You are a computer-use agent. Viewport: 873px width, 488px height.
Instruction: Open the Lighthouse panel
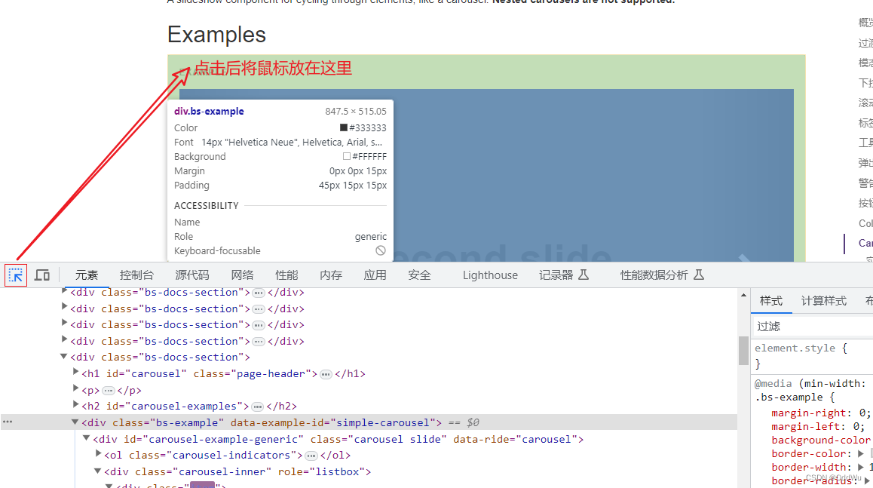pos(489,275)
